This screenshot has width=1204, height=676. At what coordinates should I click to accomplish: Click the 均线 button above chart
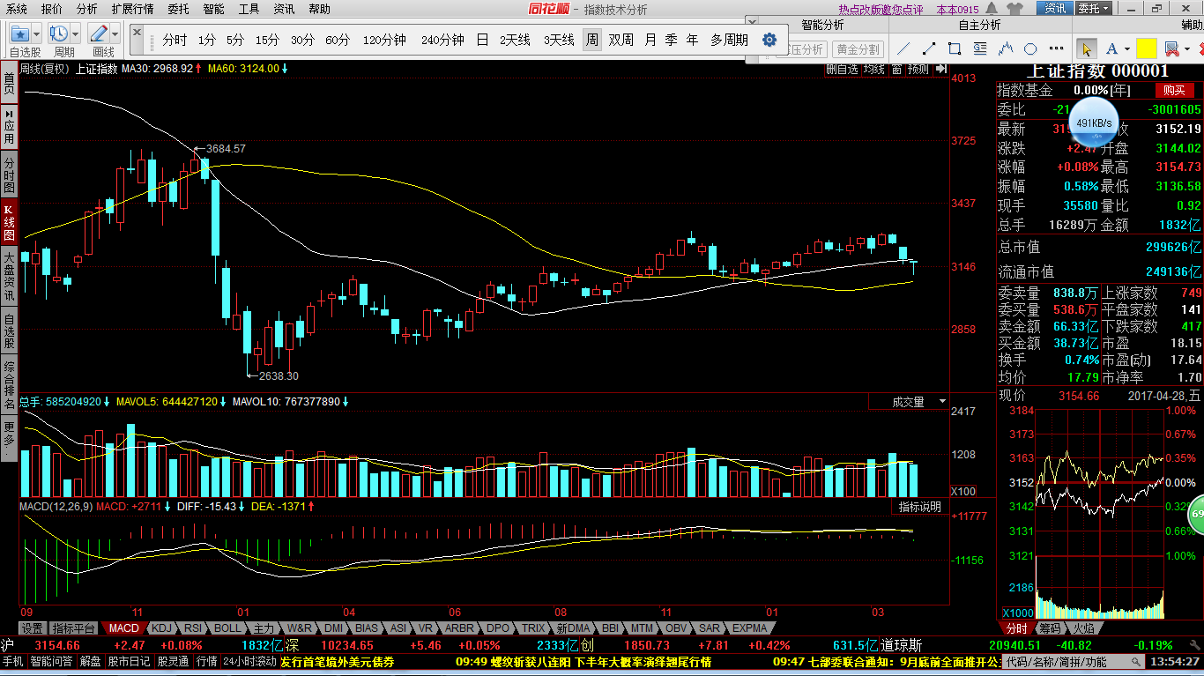pyautogui.click(x=873, y=69)
